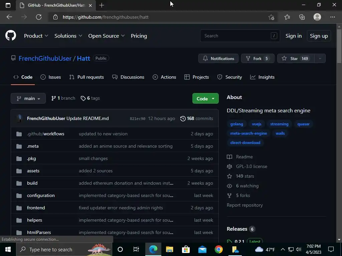Viewport: 342px width, 256px height.
Task: Click the commits history clock icon
Action: [183, 118]
